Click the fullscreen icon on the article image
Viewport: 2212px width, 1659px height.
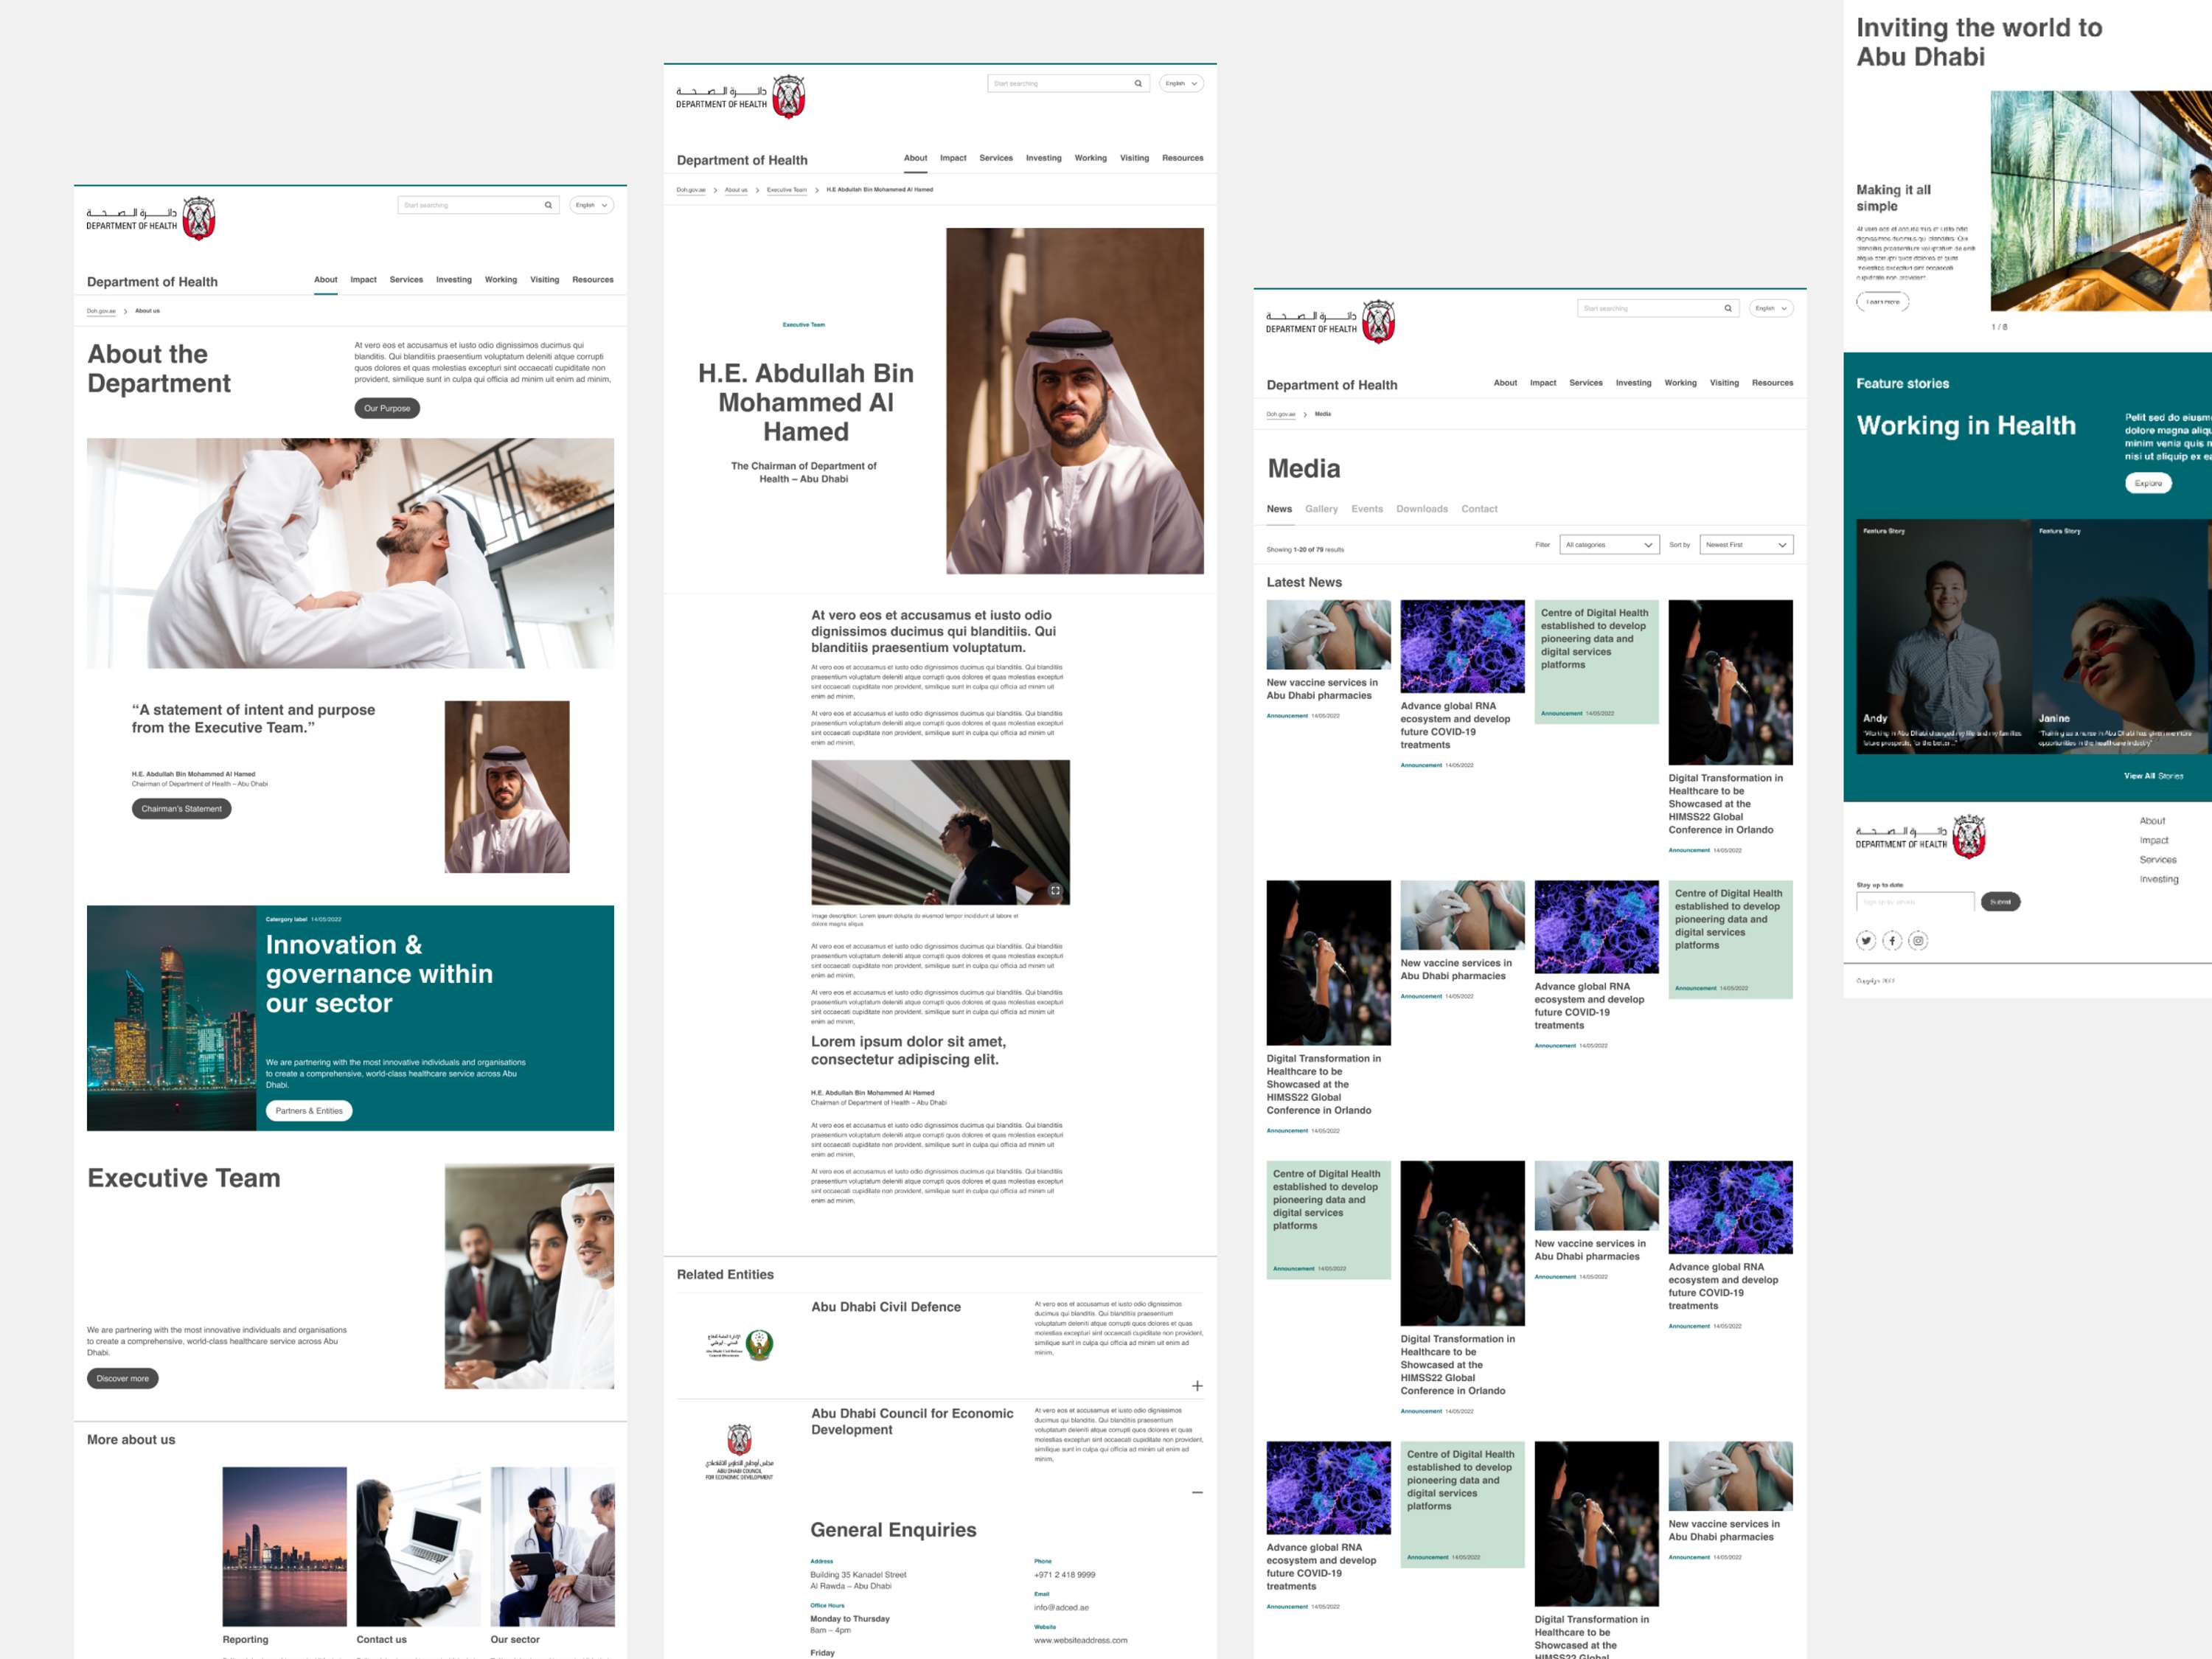1055,890
